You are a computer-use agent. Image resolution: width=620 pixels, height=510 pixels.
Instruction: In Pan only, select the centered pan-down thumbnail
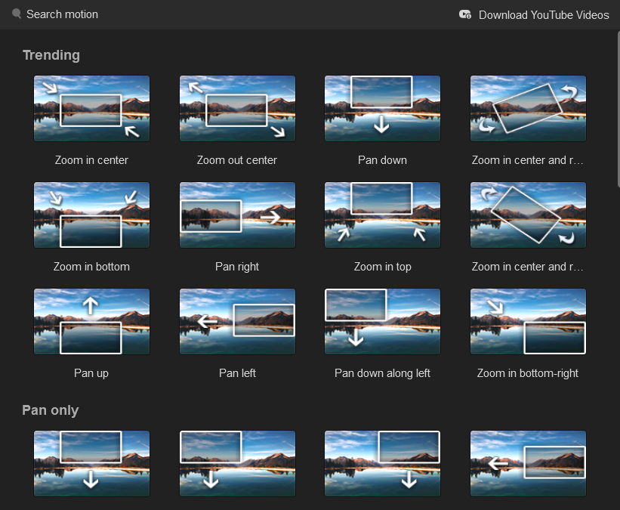pos(91,463)
